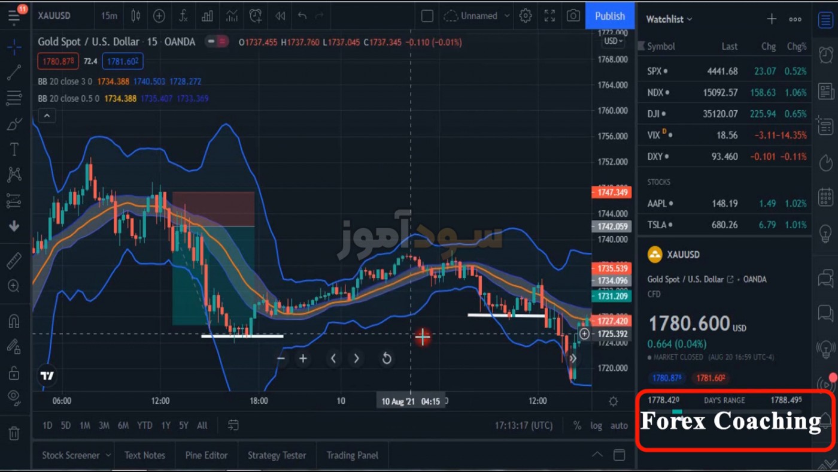The image size is (838, 472).
Task: Select the text annotation tool
Action: [x=14, y=149]
